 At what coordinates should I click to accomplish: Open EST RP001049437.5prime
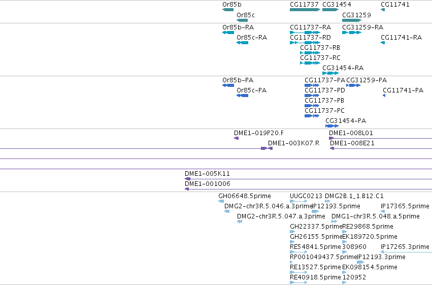323,258
